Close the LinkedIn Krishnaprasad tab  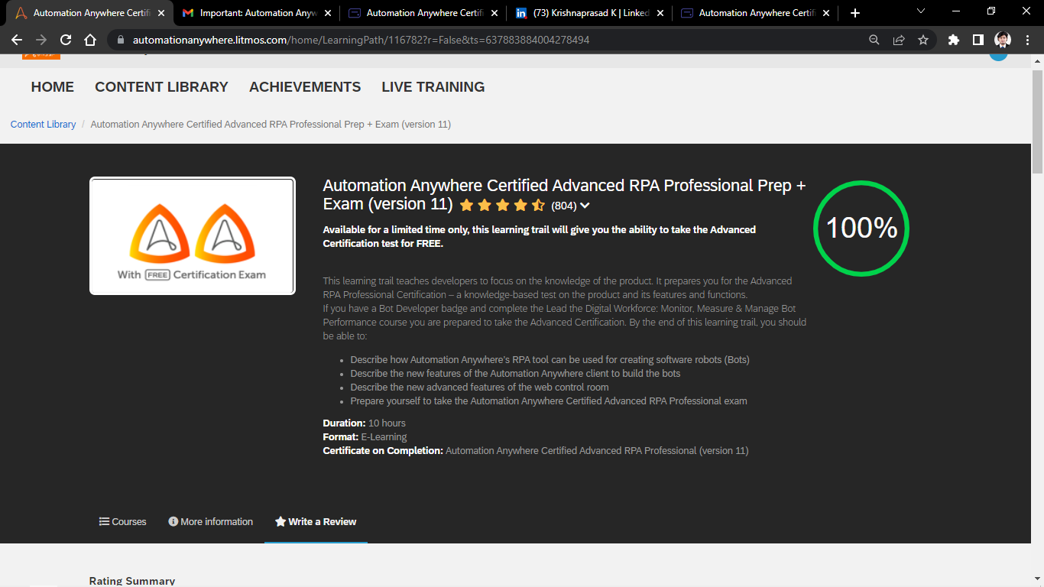(660, 13)
